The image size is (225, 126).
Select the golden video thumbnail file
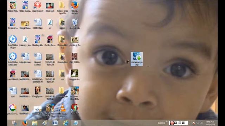coord(25,24)
